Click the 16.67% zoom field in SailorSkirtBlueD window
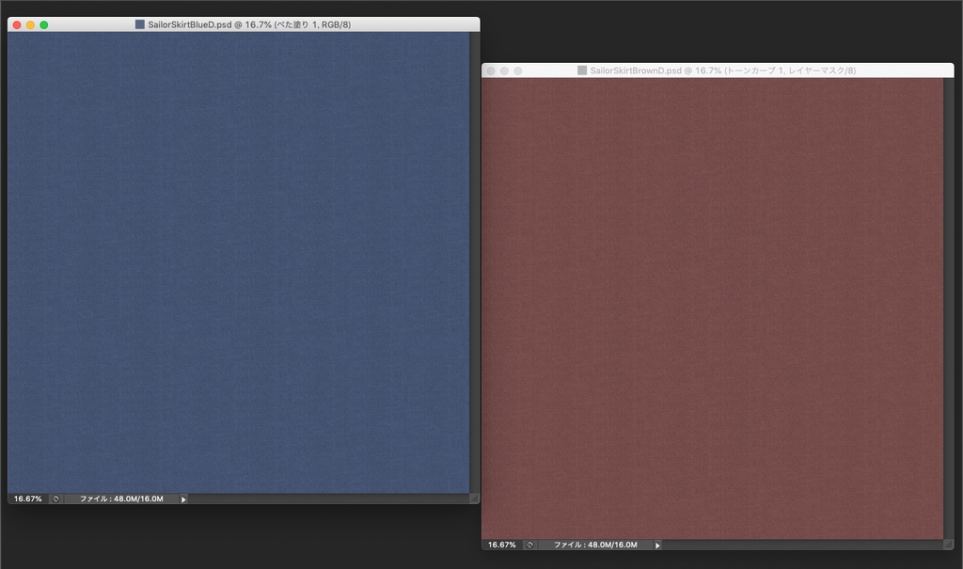963x569 pixels. (28, 499)
